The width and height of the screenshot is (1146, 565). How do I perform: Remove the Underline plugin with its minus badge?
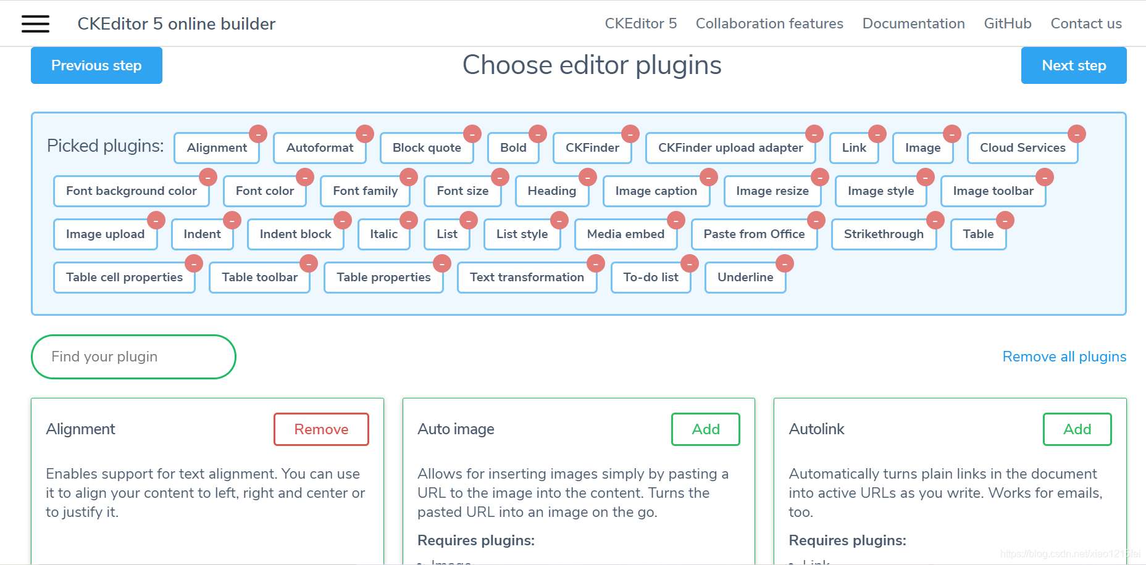784,263
